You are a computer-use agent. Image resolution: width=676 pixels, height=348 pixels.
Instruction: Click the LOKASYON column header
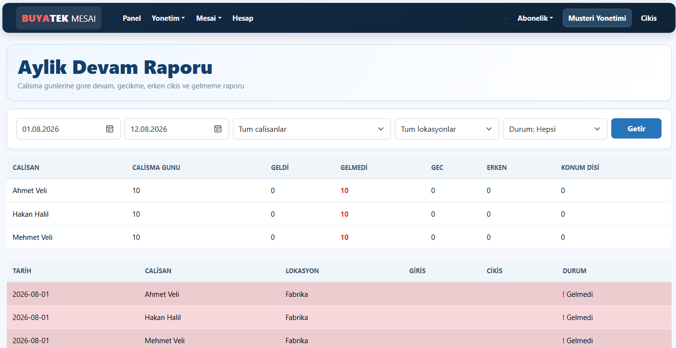302,271
